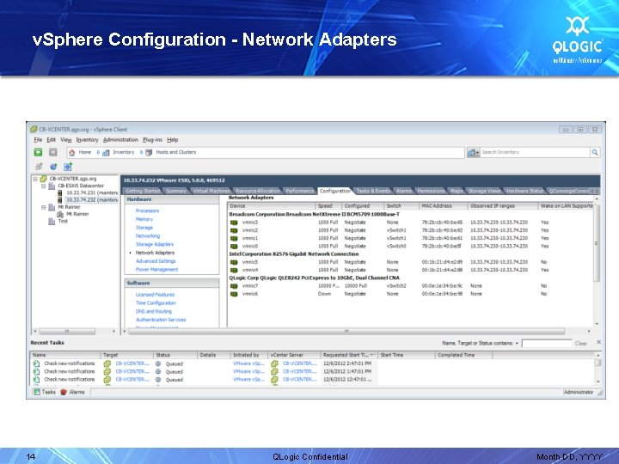This screenshot has height=464, width=619.
Task: Open the Storage Adapters link
Action: 155,244
